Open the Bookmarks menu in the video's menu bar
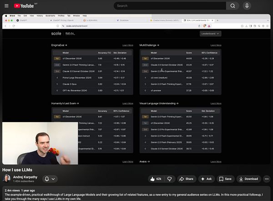 [50, 16]
